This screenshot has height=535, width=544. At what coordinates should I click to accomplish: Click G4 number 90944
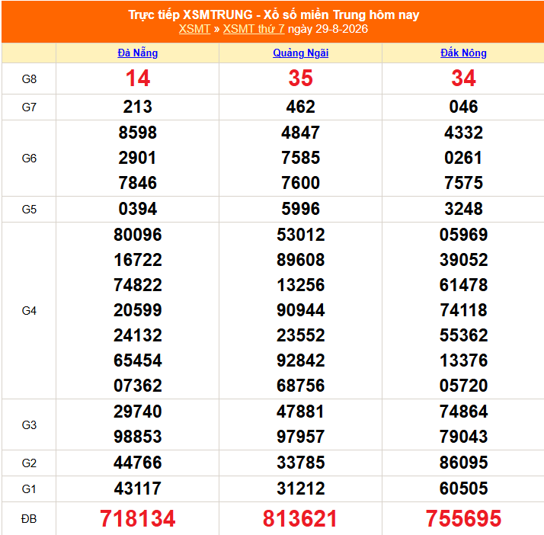coord(300,310)
